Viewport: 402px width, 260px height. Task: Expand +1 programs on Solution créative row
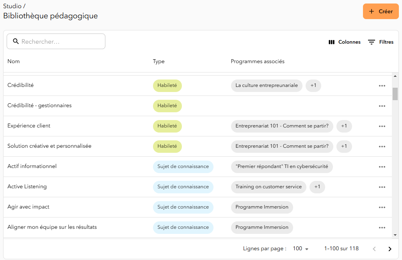pyautogui.click(x=344, y=146)
